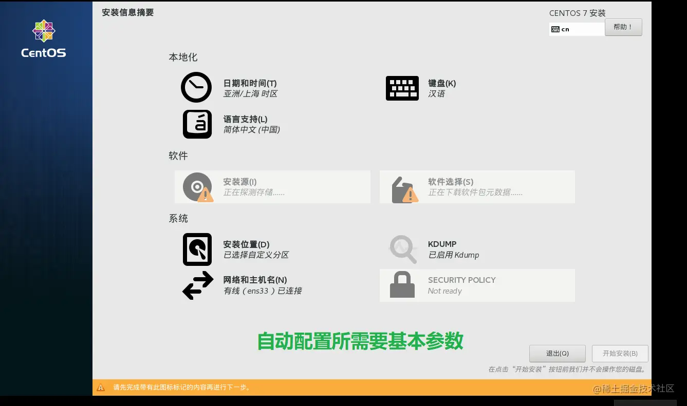Viewport: 687px width, 406px height.
Task: Open the keyboard layout icon
Action: pos(402,88)
